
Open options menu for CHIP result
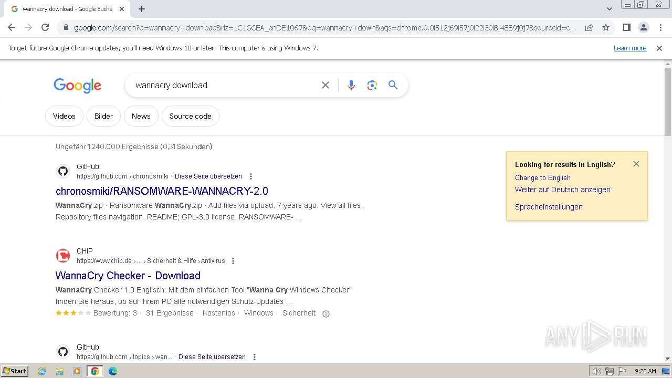point(233,261)
